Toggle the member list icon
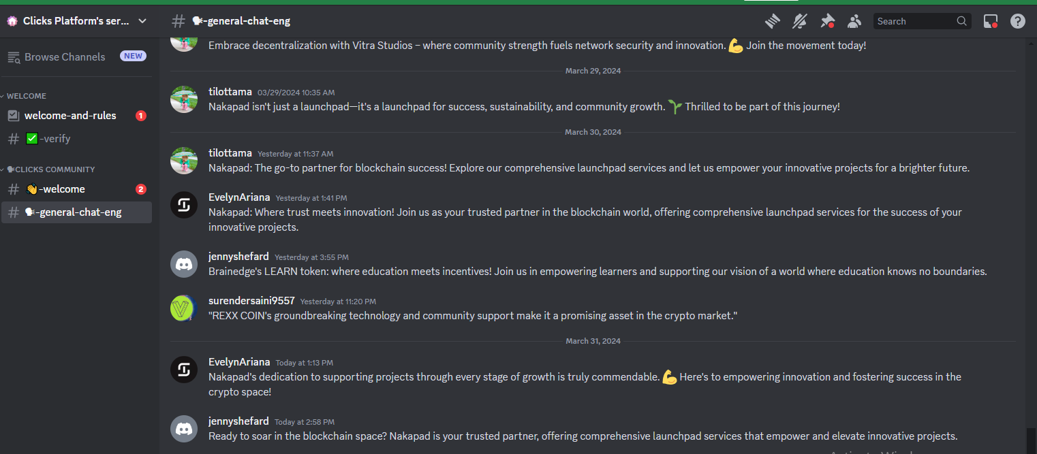The height and width of the screenshot is (454, 1037). pos(854,21)
